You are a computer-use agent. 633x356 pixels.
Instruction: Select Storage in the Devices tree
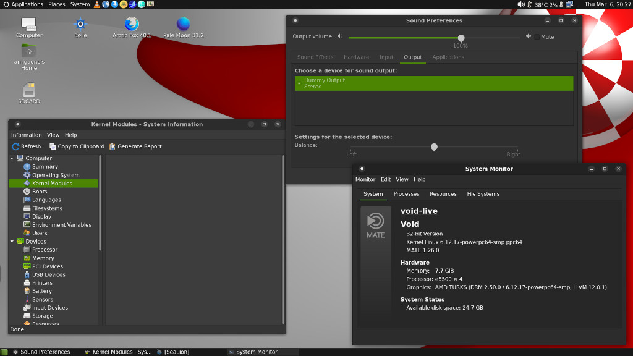tap(43, 316)
